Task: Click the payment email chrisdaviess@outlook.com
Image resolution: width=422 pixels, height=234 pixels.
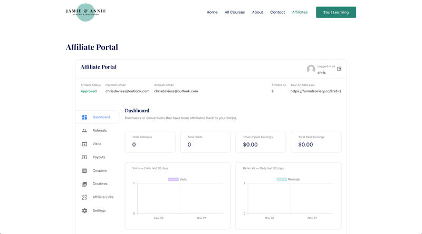Action: click(127, 91)
